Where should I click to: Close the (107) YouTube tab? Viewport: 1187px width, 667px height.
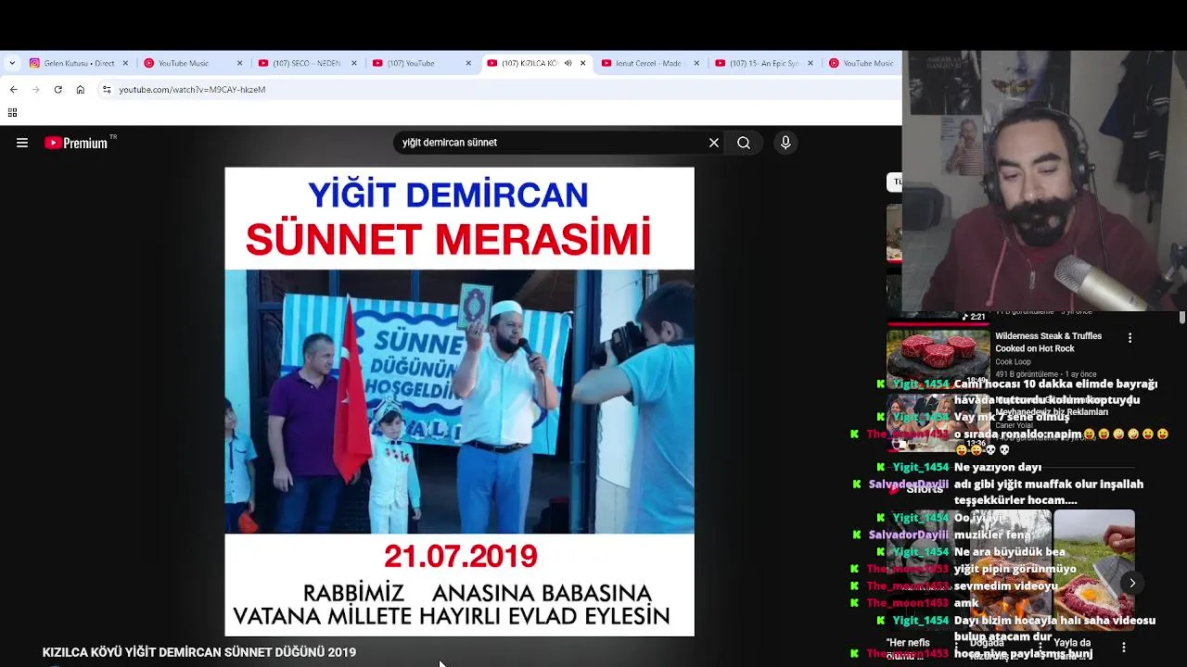coord(468,63)
